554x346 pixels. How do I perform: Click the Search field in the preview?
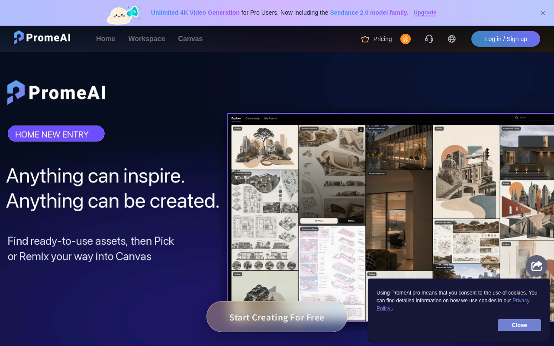(533, 118)
